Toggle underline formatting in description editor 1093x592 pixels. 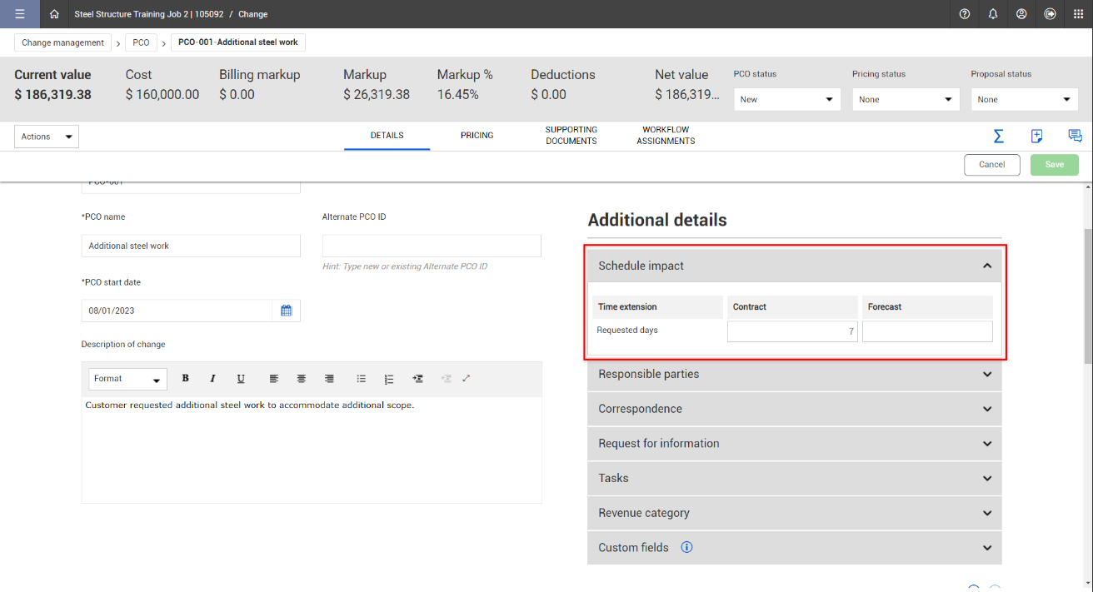[241, 379]
